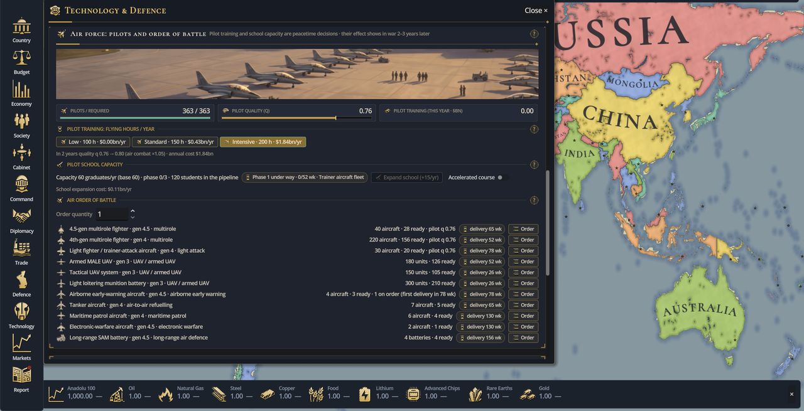Click Mongolia on the map
This screenshot has height=411, width=804.
click(x=633, y=83)
